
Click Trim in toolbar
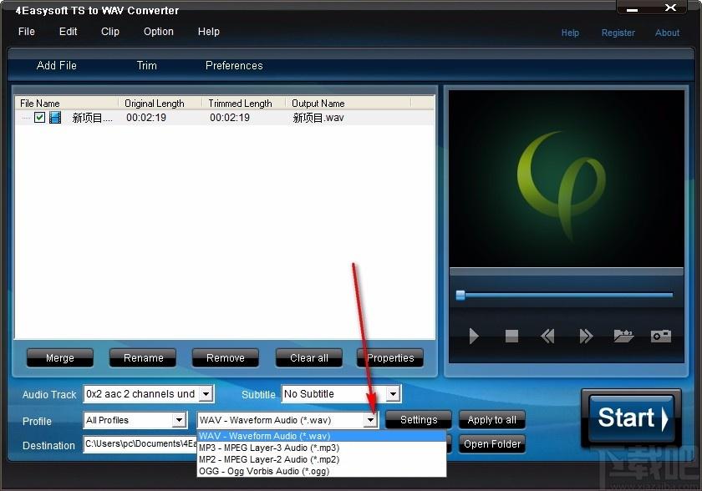147,65
